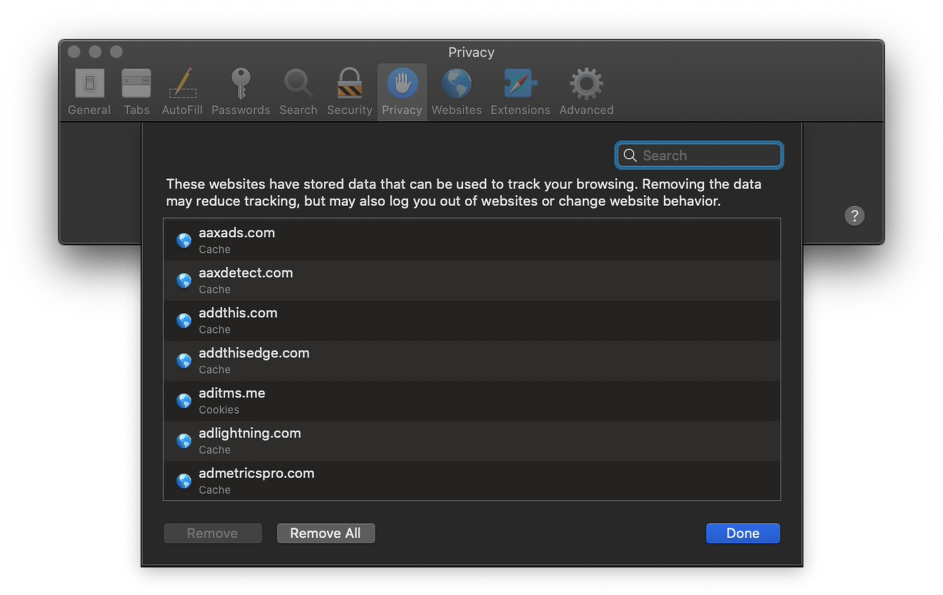Select the addthis.com entry
Image resolution: width=943 pixels, height=595 pixels.
[x=471, y=320]
